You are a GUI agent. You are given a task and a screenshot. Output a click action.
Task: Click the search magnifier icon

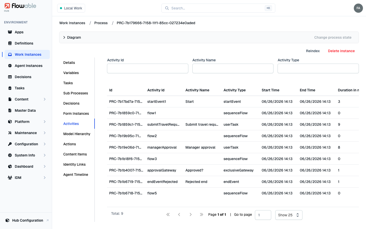[167, 8]
